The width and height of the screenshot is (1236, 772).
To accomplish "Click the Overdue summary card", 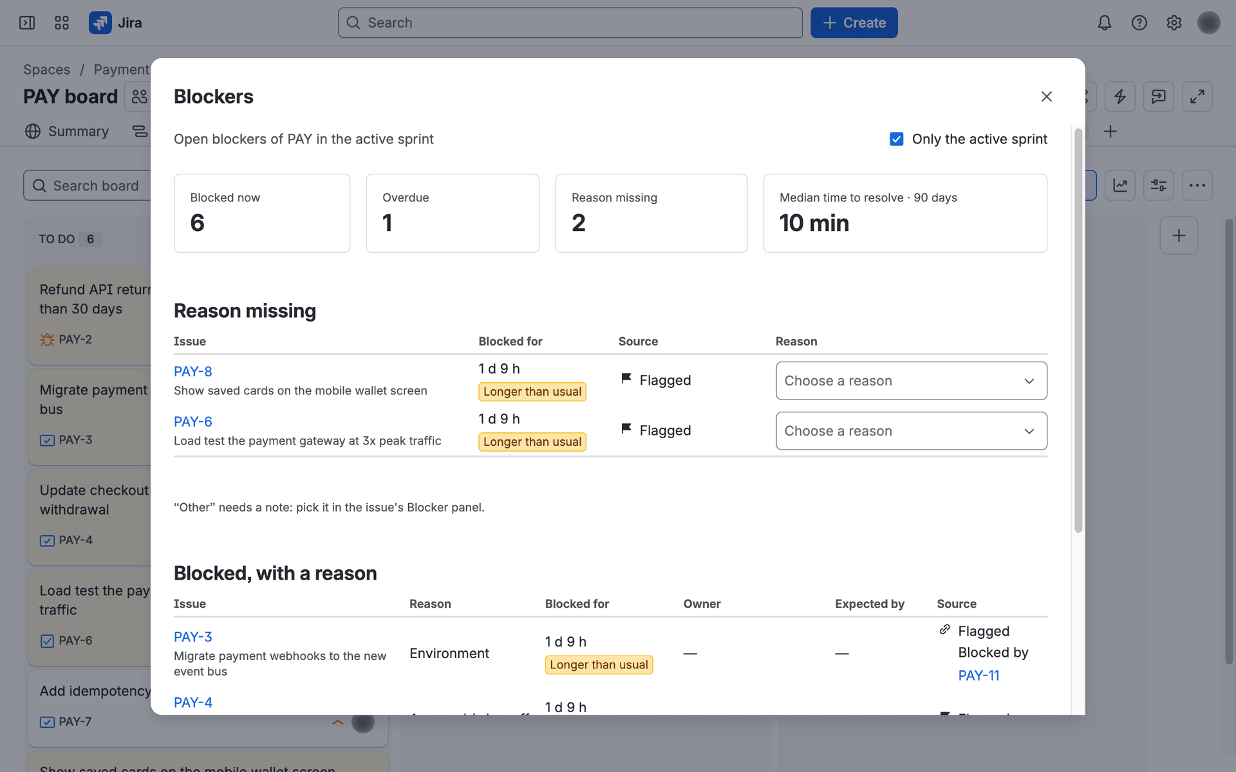I will pos(453,213).
